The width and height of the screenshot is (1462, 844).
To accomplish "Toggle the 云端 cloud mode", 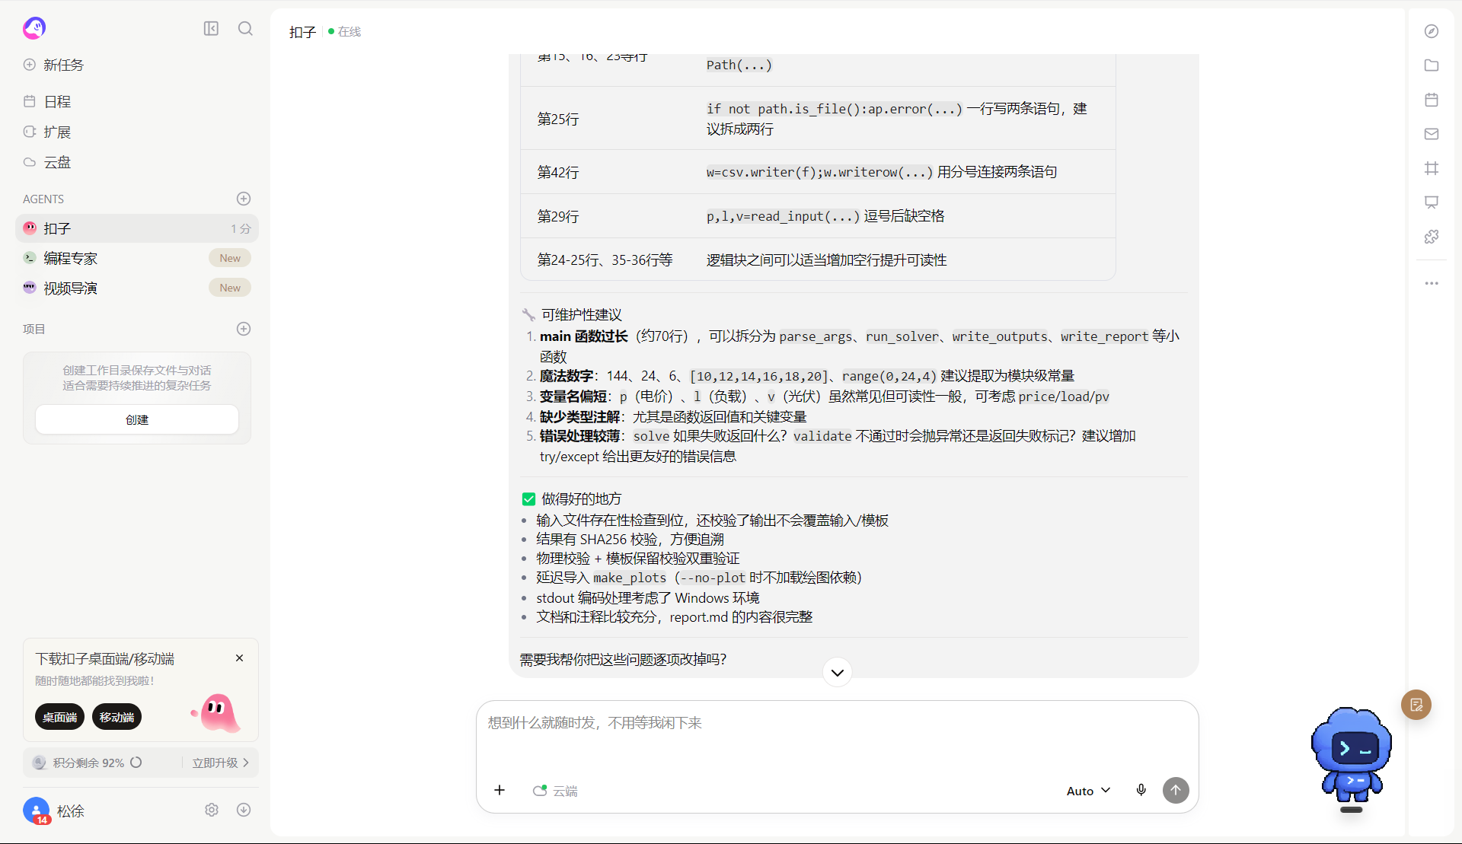I will point(555,791).
